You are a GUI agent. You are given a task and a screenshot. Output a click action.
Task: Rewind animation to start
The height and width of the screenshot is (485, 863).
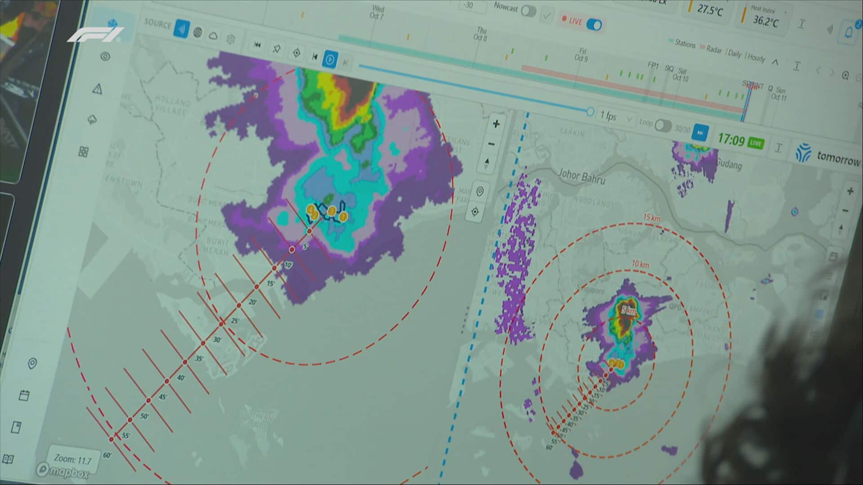[x=258, y=44]
